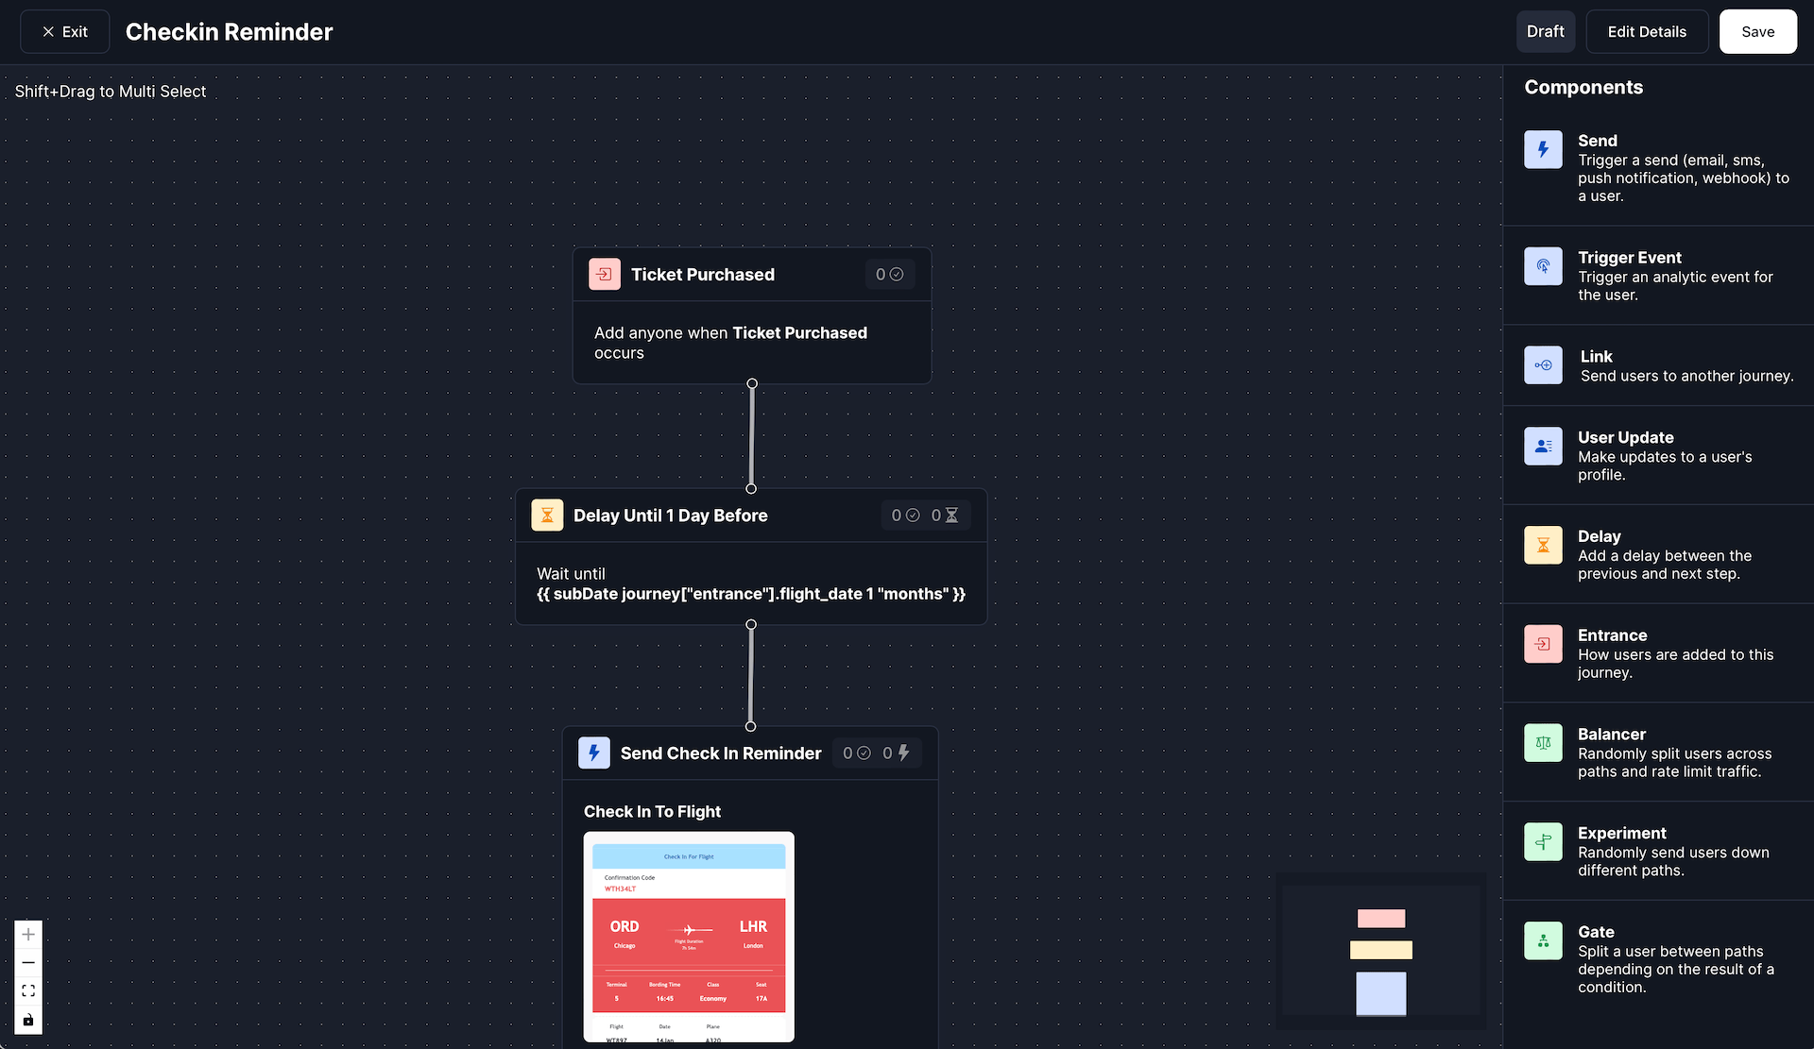
Task: Click hourglass icon on Delay Until node
Action: pos(547,516)
